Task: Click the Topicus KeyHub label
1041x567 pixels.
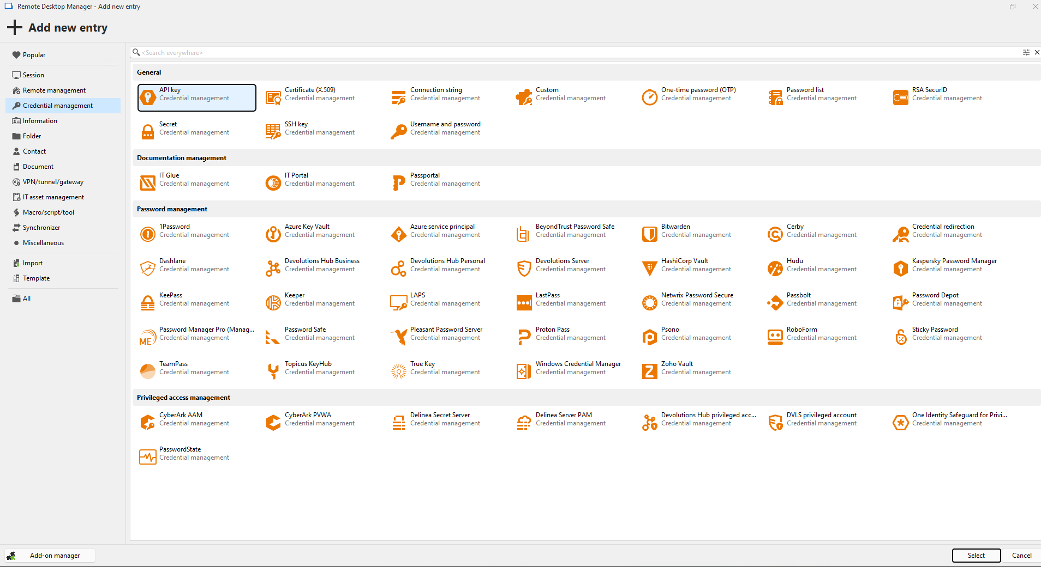Action: [x=308, y=364]
